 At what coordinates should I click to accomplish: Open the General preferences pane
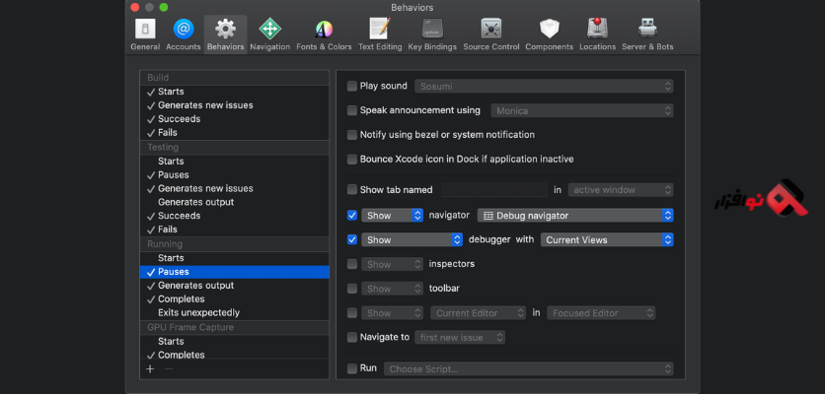tap(145, 34)
